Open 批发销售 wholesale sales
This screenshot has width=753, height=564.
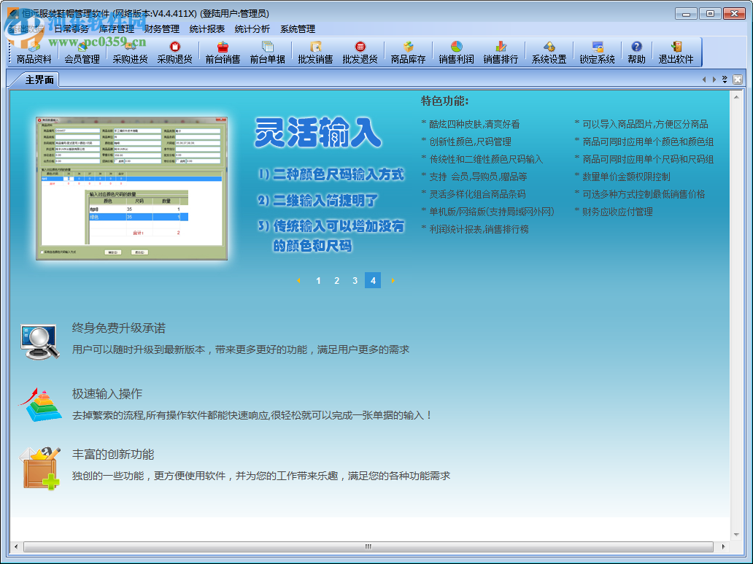(315, 53)
